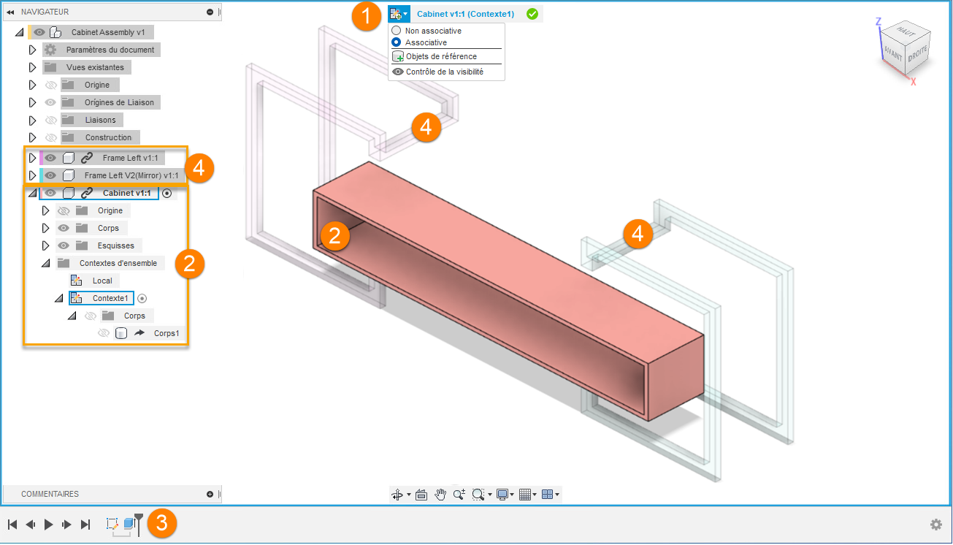The width and height of the screenshot is (953, 545).
Task: Toggle the eye icon of Corps1
Action: point(104,333)
